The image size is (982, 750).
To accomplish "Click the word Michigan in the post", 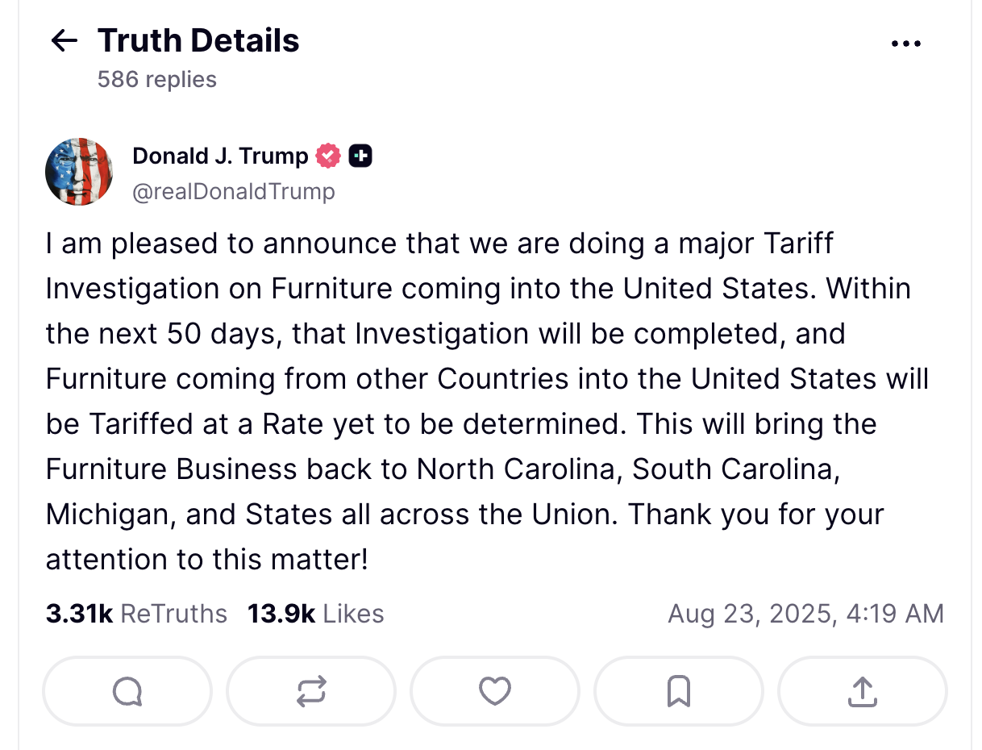I will point(111,515).
